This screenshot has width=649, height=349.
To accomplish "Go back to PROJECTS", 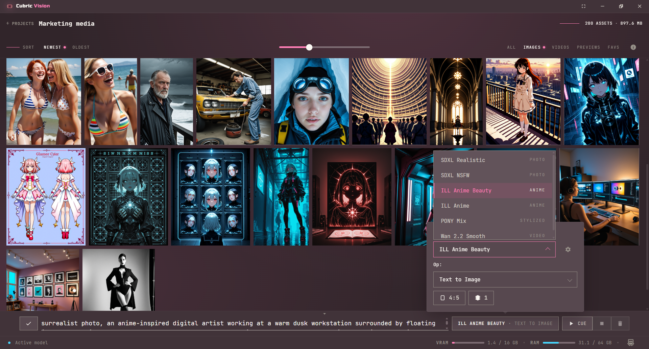I will pyautogui.click(x=20, y=24).
